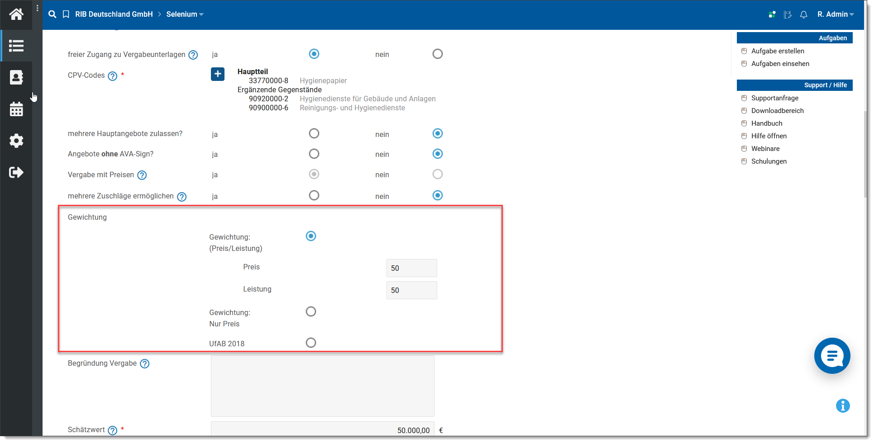
Task: Click CPV code 90900000-6
Action: (x=268, y=108)
